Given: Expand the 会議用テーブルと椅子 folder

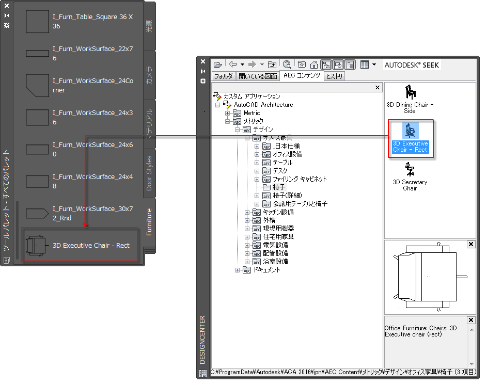Looking at the screenshot, I should [257, 204].
